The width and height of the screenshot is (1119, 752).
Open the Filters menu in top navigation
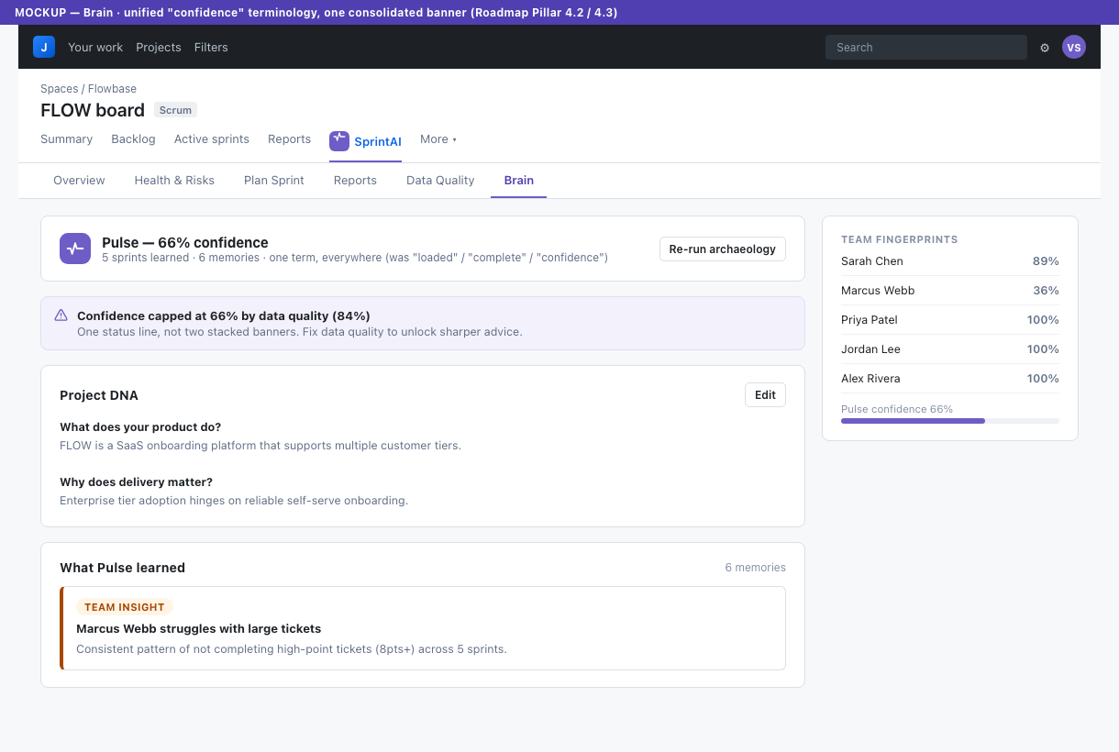coord(211,48)
